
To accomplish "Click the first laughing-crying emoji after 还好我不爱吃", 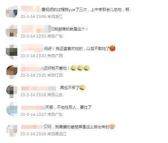I will pyautogui.click(x=74, y=68).
